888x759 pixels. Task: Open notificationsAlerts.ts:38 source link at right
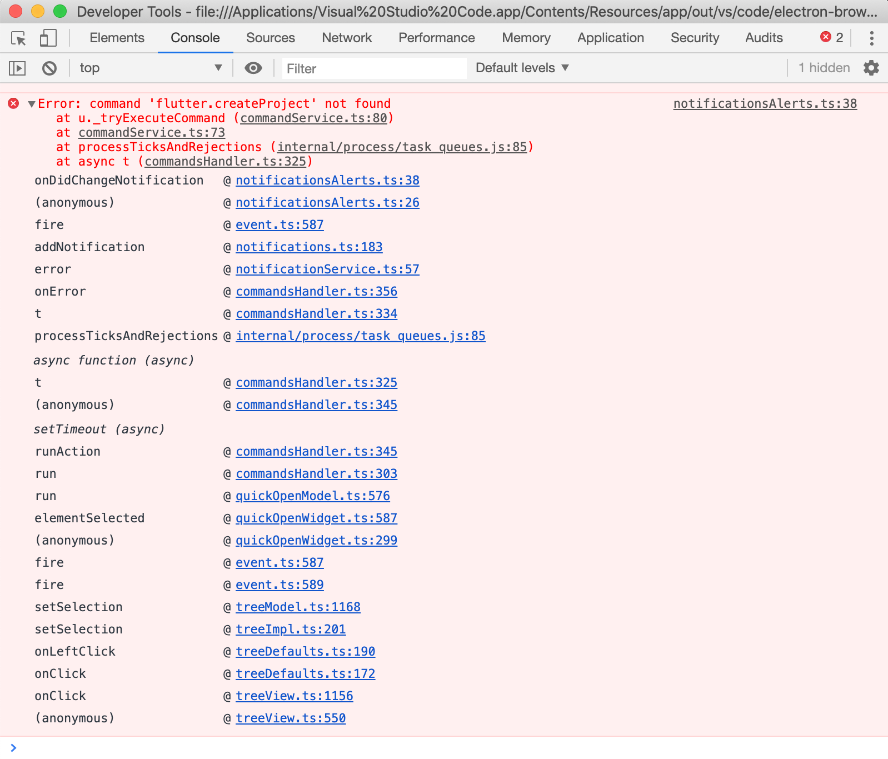[x=765, y=103]
